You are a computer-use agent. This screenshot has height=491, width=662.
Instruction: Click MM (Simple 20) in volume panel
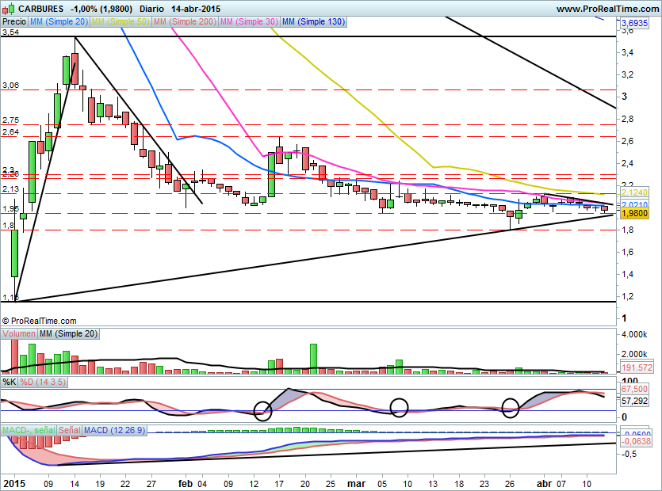click(x=69, y=334)
